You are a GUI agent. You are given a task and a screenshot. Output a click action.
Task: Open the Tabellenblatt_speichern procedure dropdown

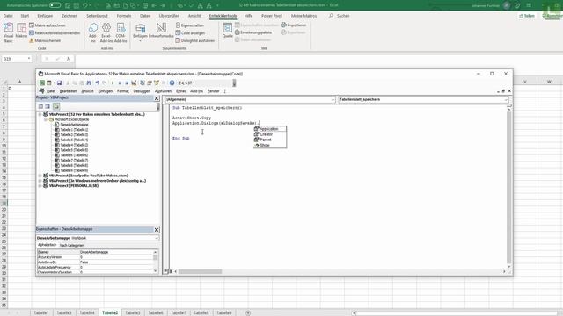(x=506, y=99)
